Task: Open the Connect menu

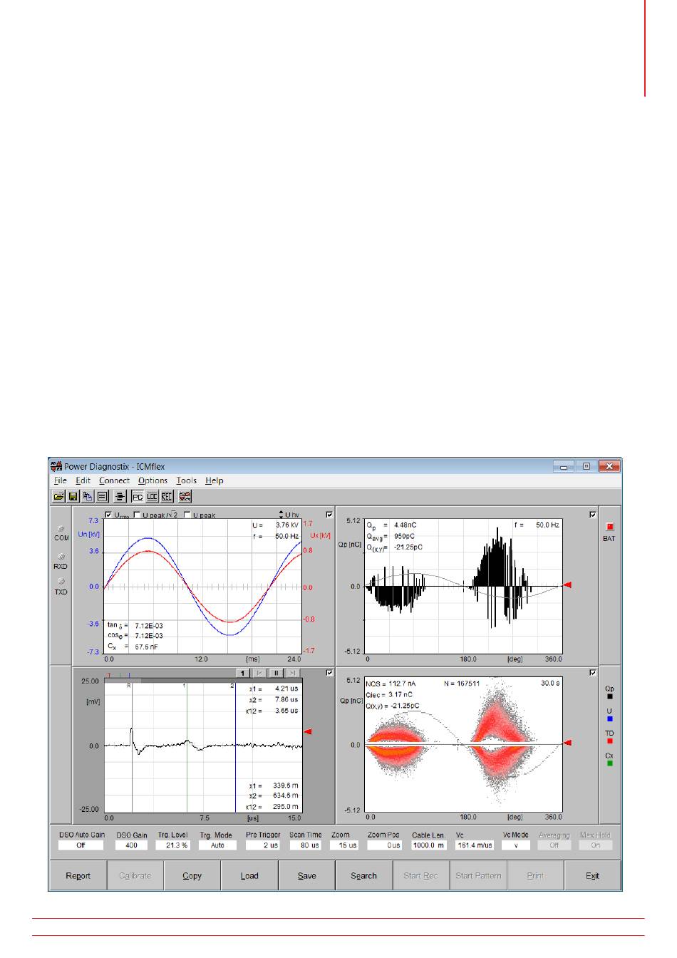Action: tap(114, 480)
